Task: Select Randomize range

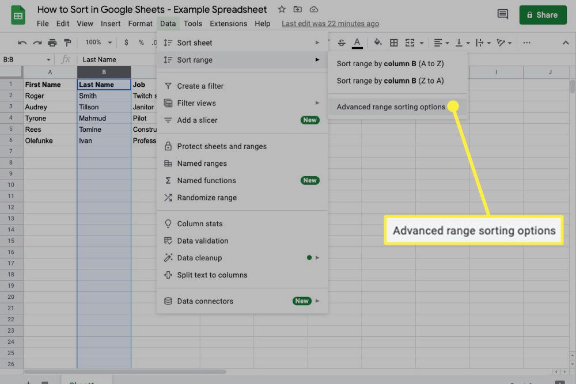Action: pyautogui.click(x=242, y=197)
